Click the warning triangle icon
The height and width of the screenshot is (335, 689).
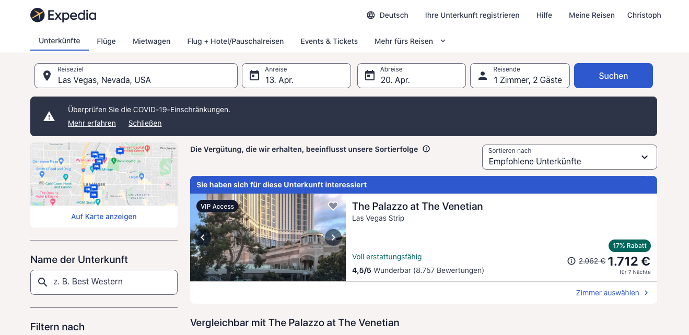[x=49, y=116]
